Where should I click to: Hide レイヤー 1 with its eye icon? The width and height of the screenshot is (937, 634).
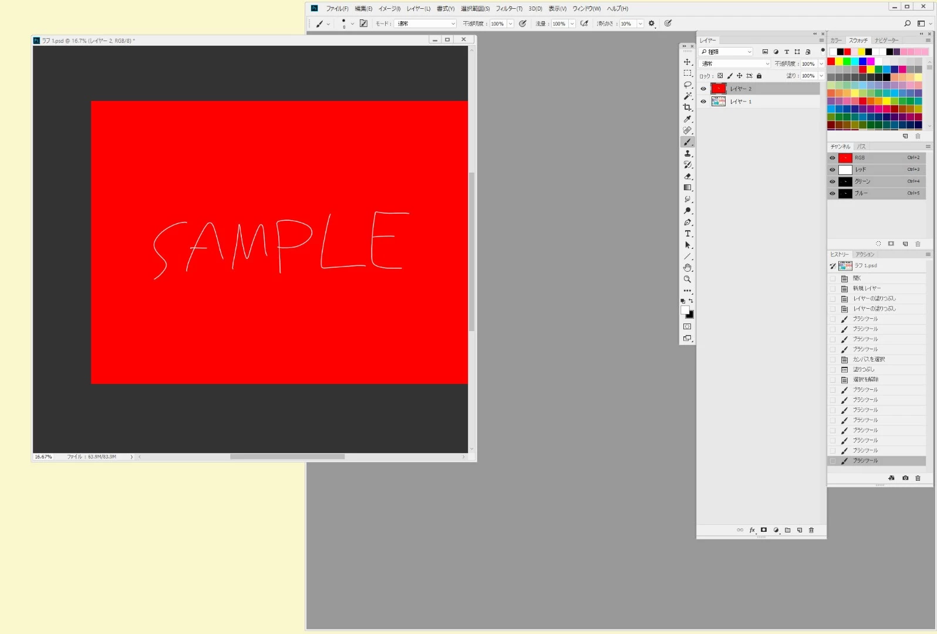703,102
